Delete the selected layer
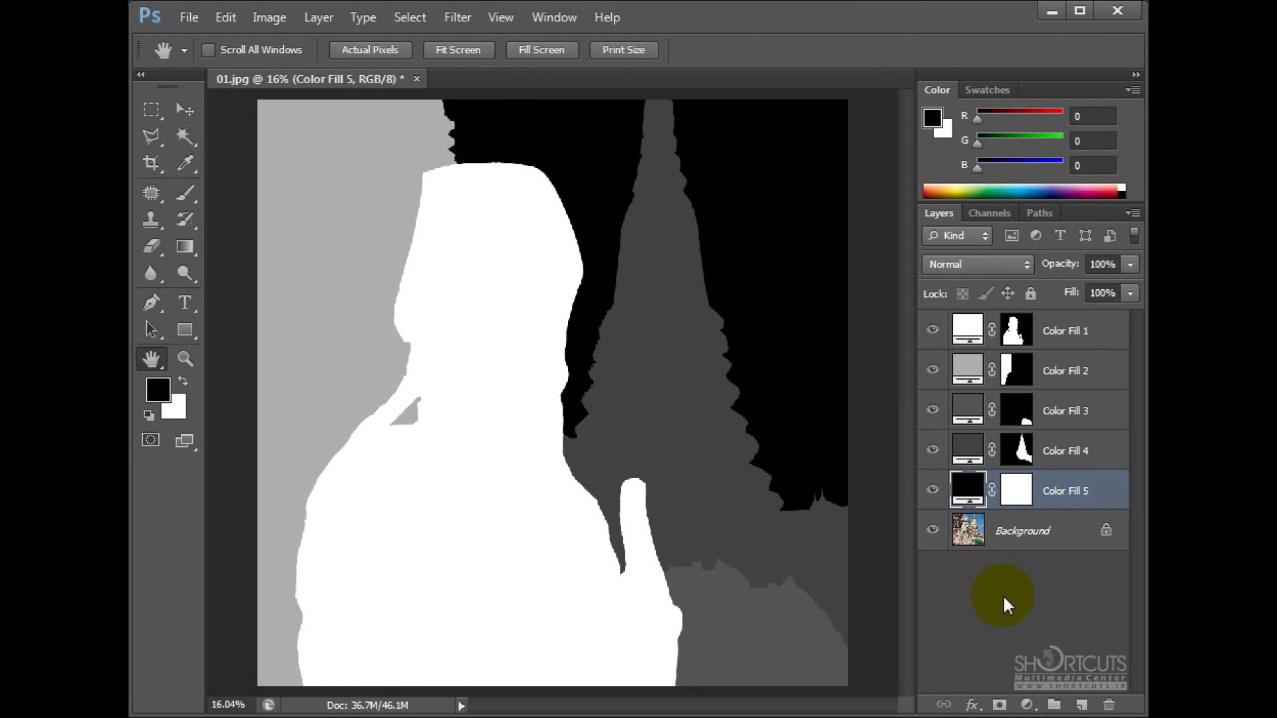 [1109, 705]
